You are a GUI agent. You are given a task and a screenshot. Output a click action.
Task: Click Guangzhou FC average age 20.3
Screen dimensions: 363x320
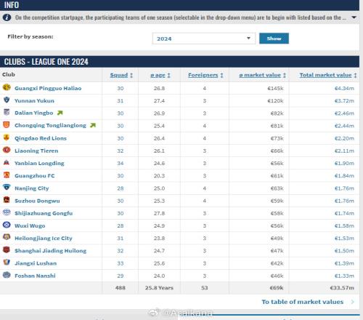(159, 176)
